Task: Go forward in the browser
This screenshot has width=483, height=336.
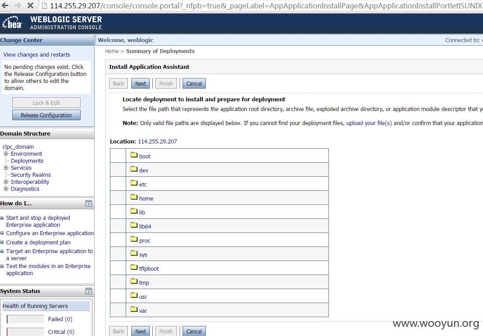Action: (x=18, y=5)
